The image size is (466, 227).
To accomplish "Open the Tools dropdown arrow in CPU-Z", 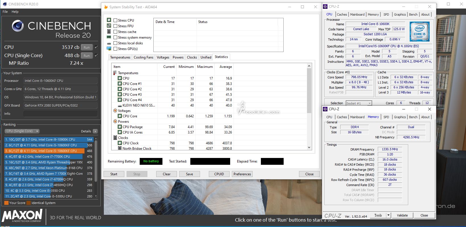I will (x=388, y=215).
